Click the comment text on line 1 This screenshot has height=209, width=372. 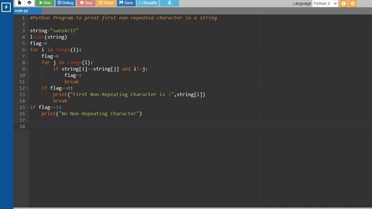click(x=123, y=18)
